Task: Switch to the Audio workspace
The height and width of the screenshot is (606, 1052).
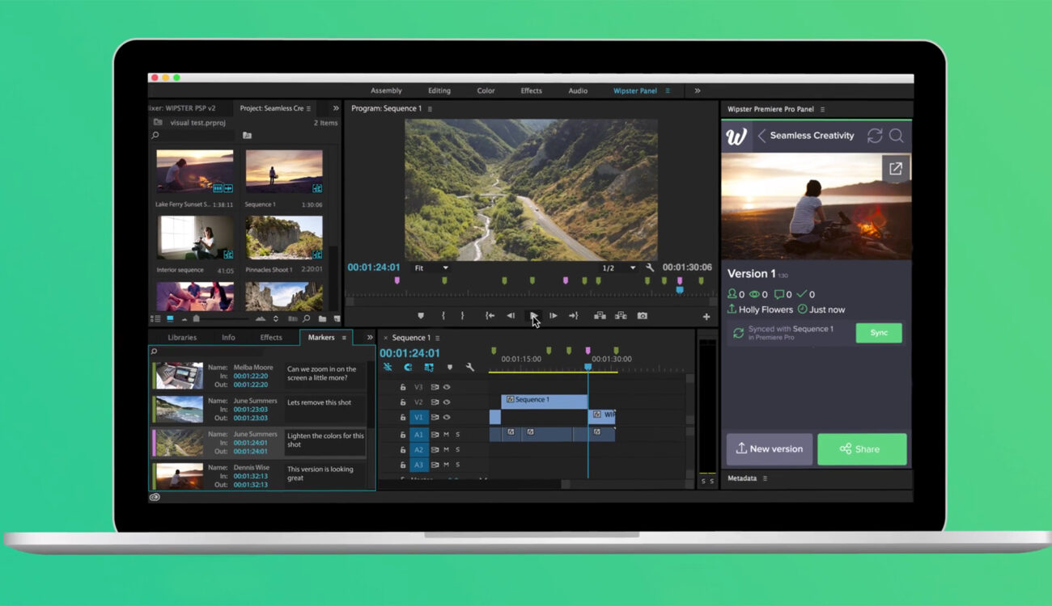Action: point(578,90)
